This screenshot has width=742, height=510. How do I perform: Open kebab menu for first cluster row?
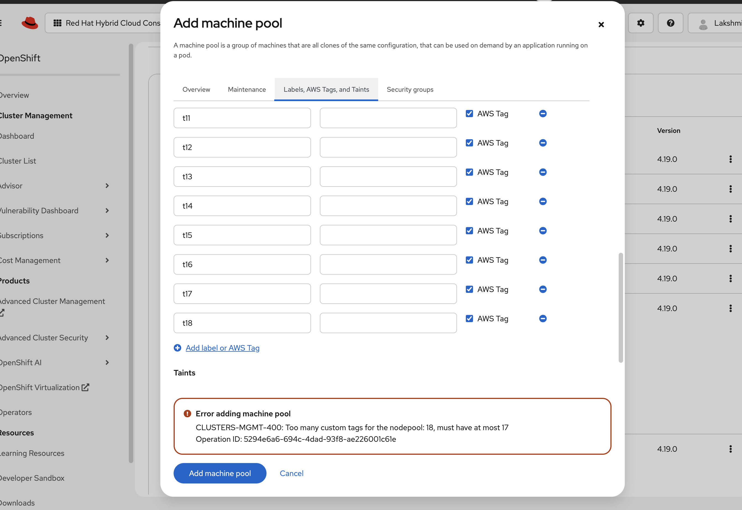click(x=730, y=159)
